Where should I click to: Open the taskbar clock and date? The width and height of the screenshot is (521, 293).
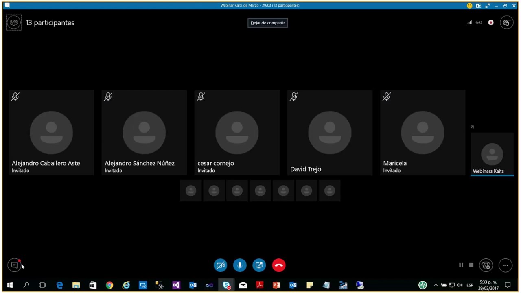(x=488, y=285)
